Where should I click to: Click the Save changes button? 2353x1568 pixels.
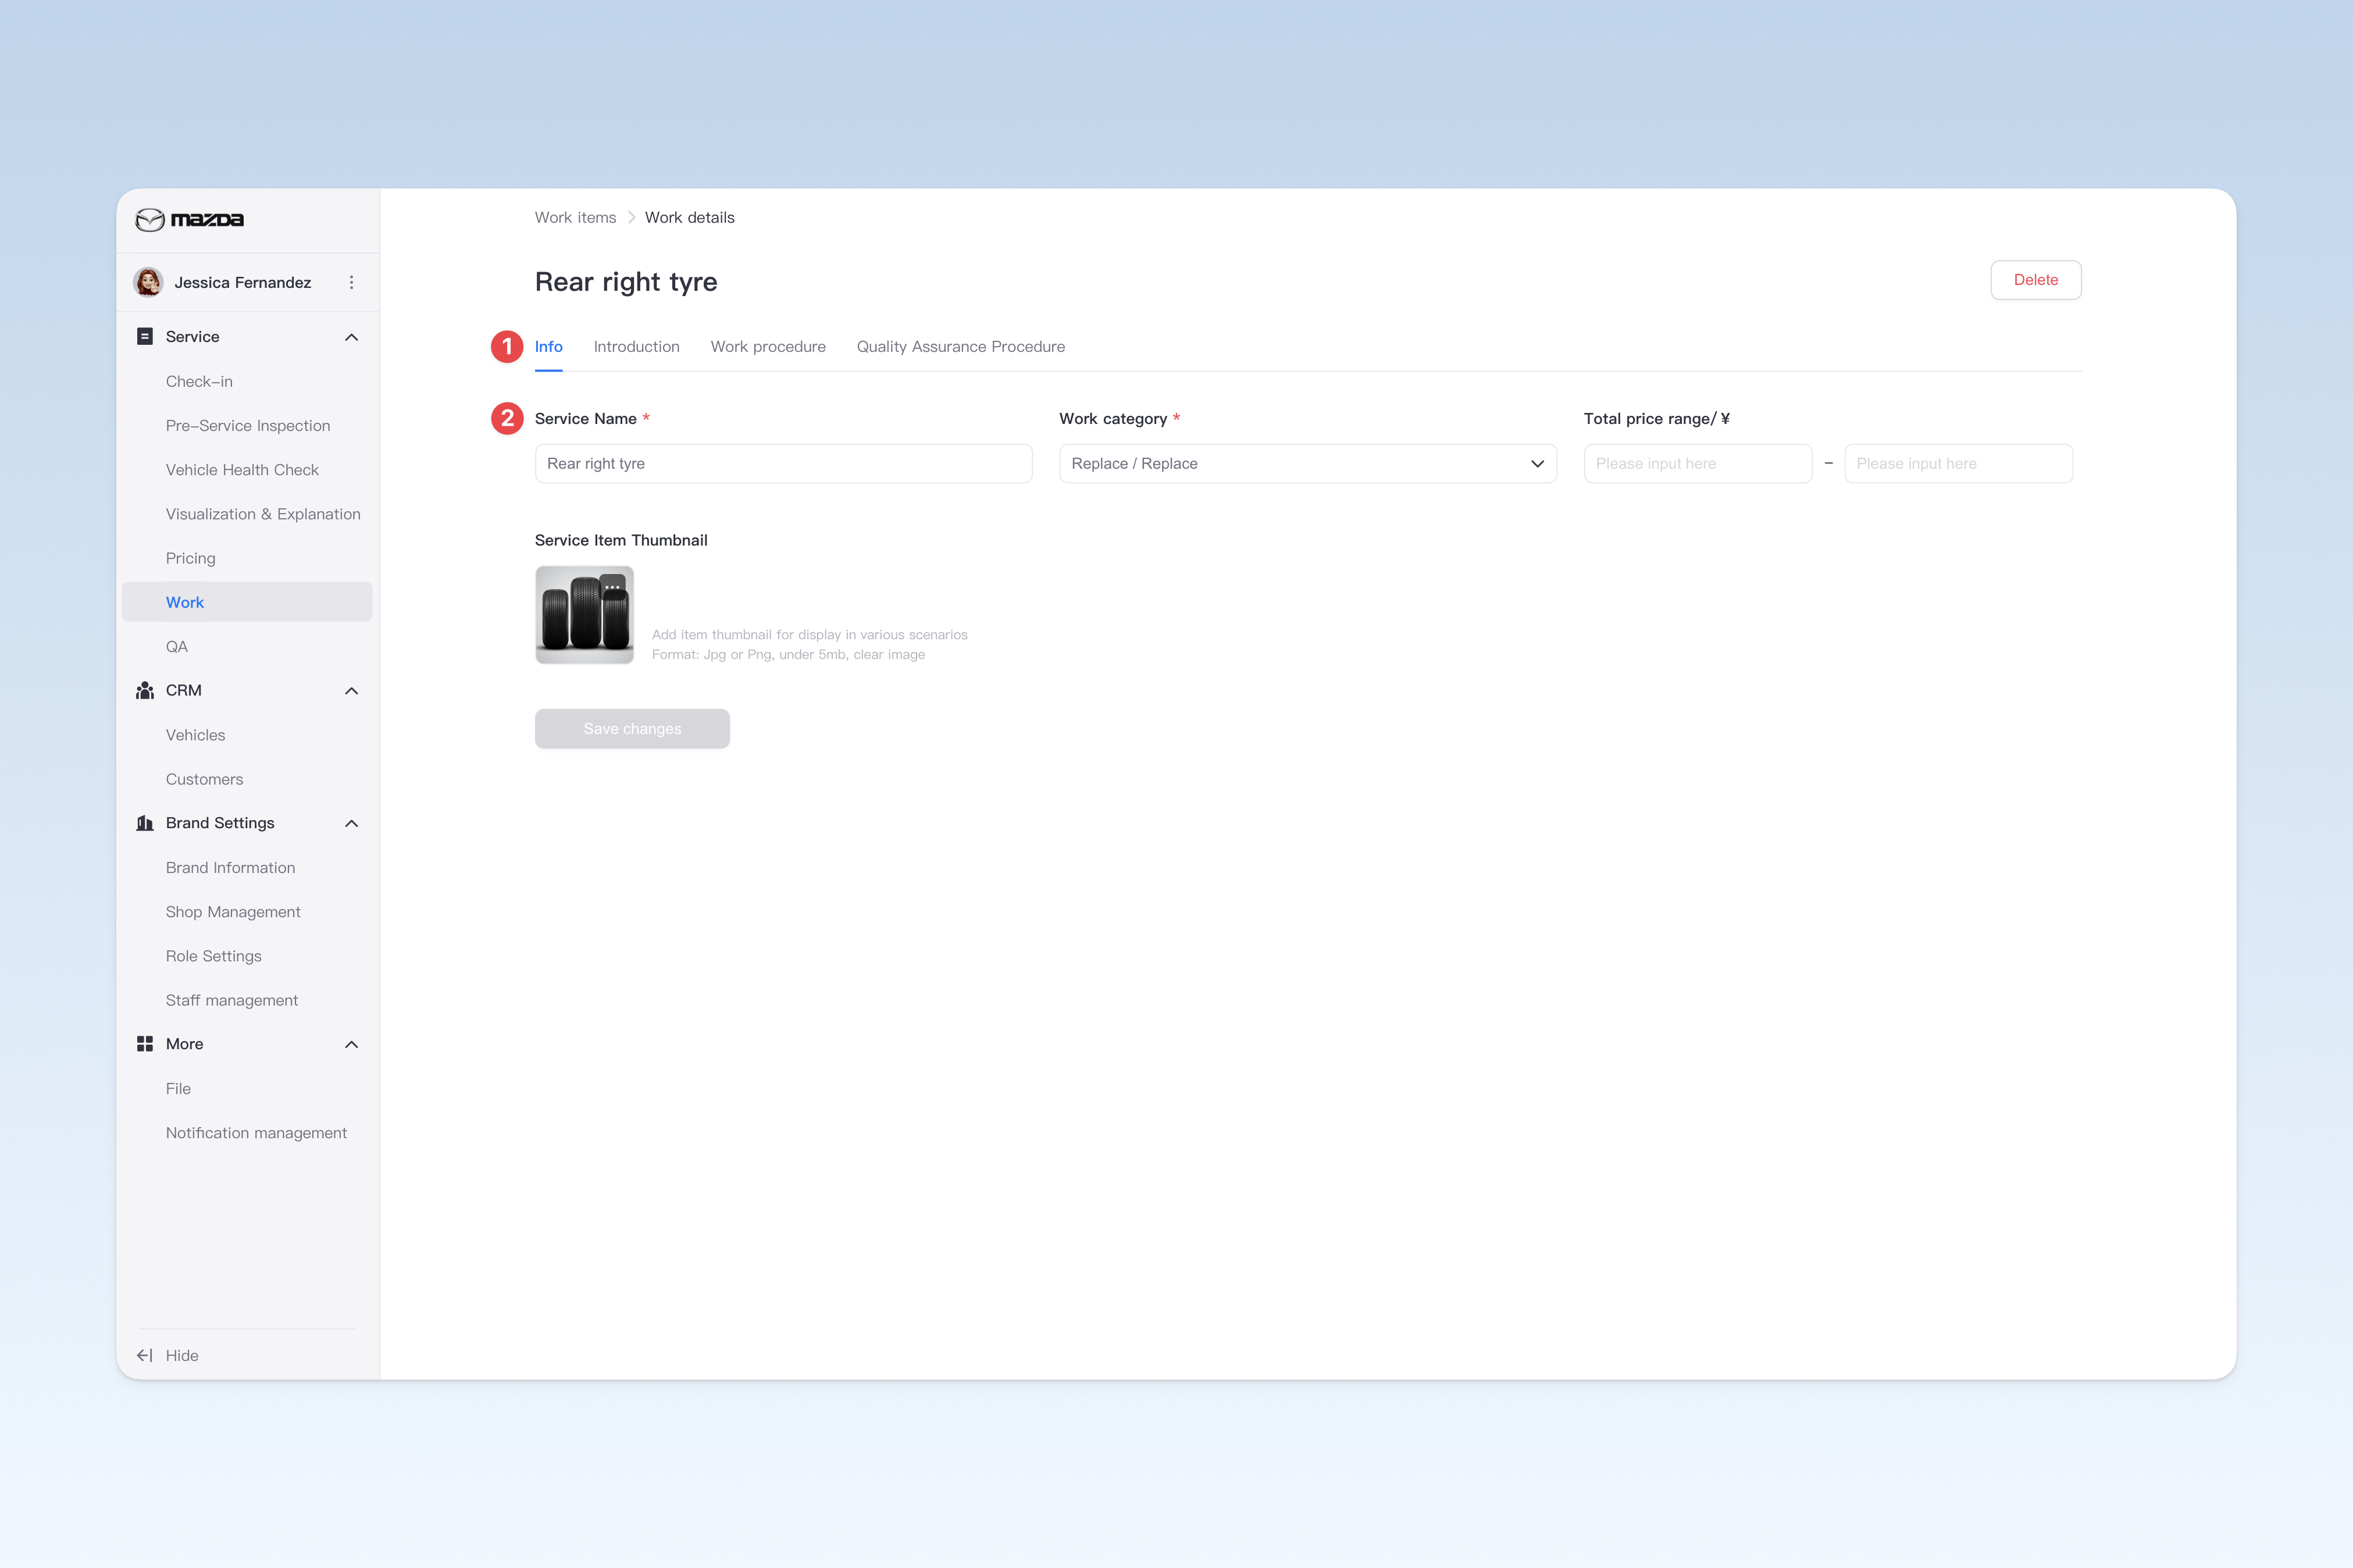click(x=632, y=729)
